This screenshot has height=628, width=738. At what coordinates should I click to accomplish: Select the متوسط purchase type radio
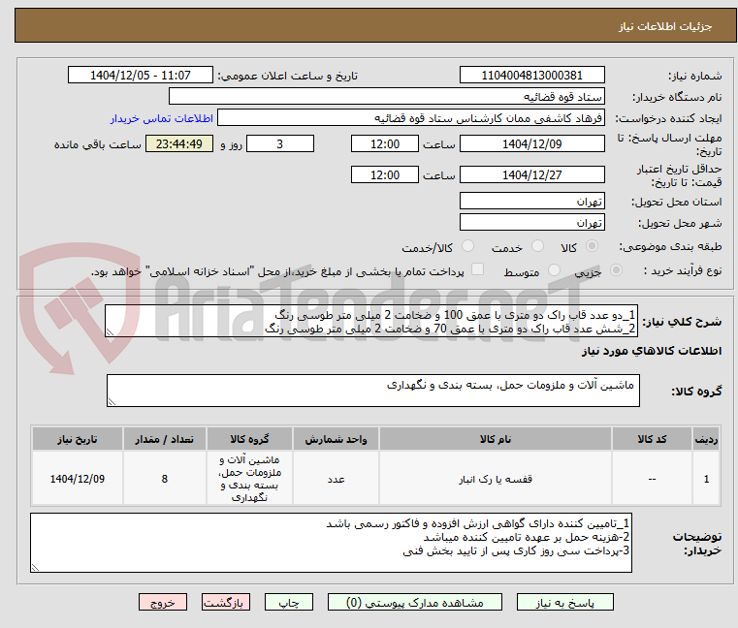pos(554,270)
